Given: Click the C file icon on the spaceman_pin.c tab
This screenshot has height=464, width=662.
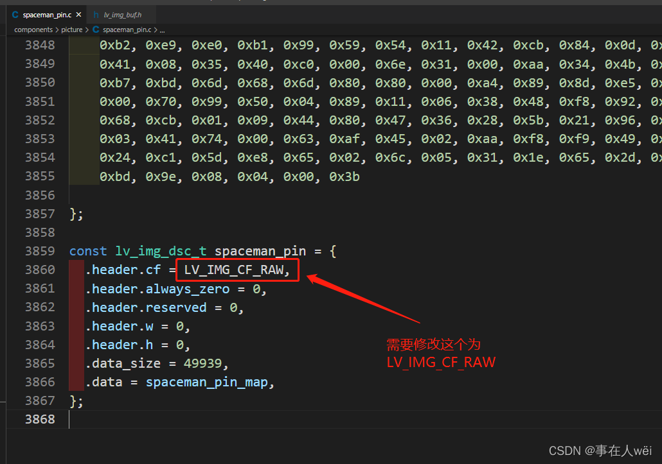Looking at the screenshot, I should (15, 15).
